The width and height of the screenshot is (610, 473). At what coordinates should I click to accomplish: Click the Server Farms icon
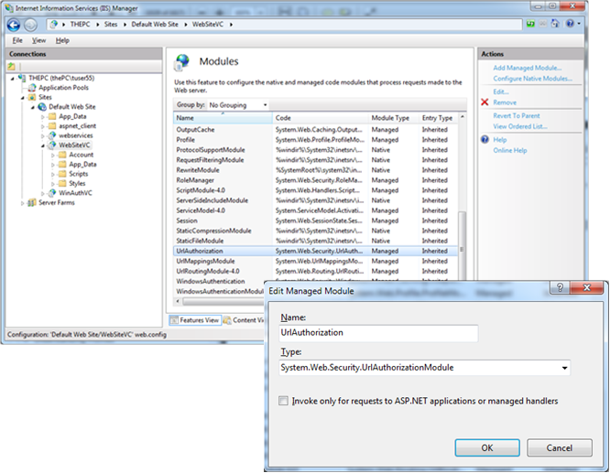point(32,202)
